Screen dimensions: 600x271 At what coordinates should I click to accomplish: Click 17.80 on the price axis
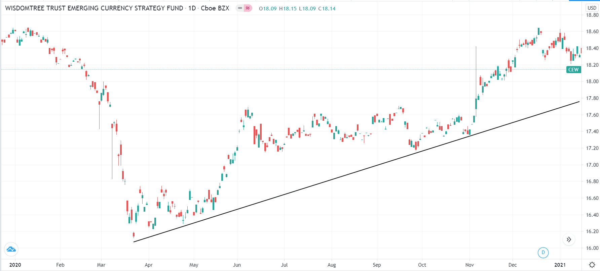point(592,98)
